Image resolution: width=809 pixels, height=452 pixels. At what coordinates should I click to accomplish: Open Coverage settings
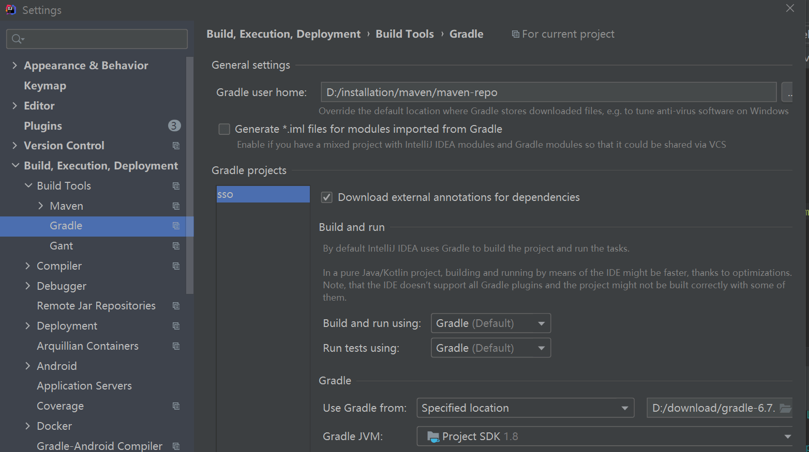click(60, 406)
